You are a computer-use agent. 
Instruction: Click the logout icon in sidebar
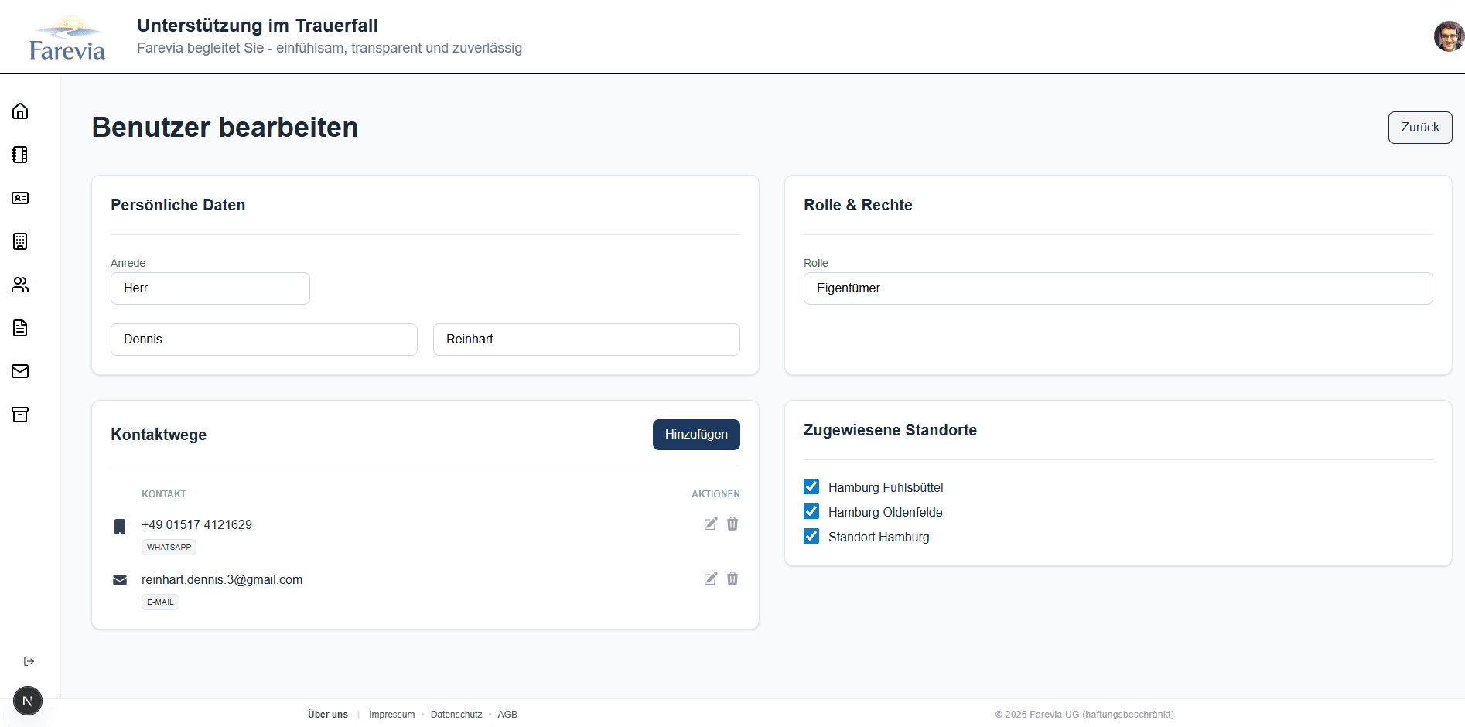click(x=29, y=661)
